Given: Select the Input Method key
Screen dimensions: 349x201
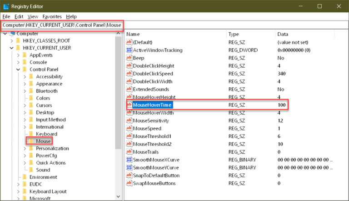Looking at the screenshot, I should pyautogui.click(x=51, y=120).
